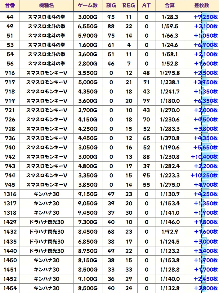Select the BIG column header
219x293 pixels.
(x=111, y=6)
